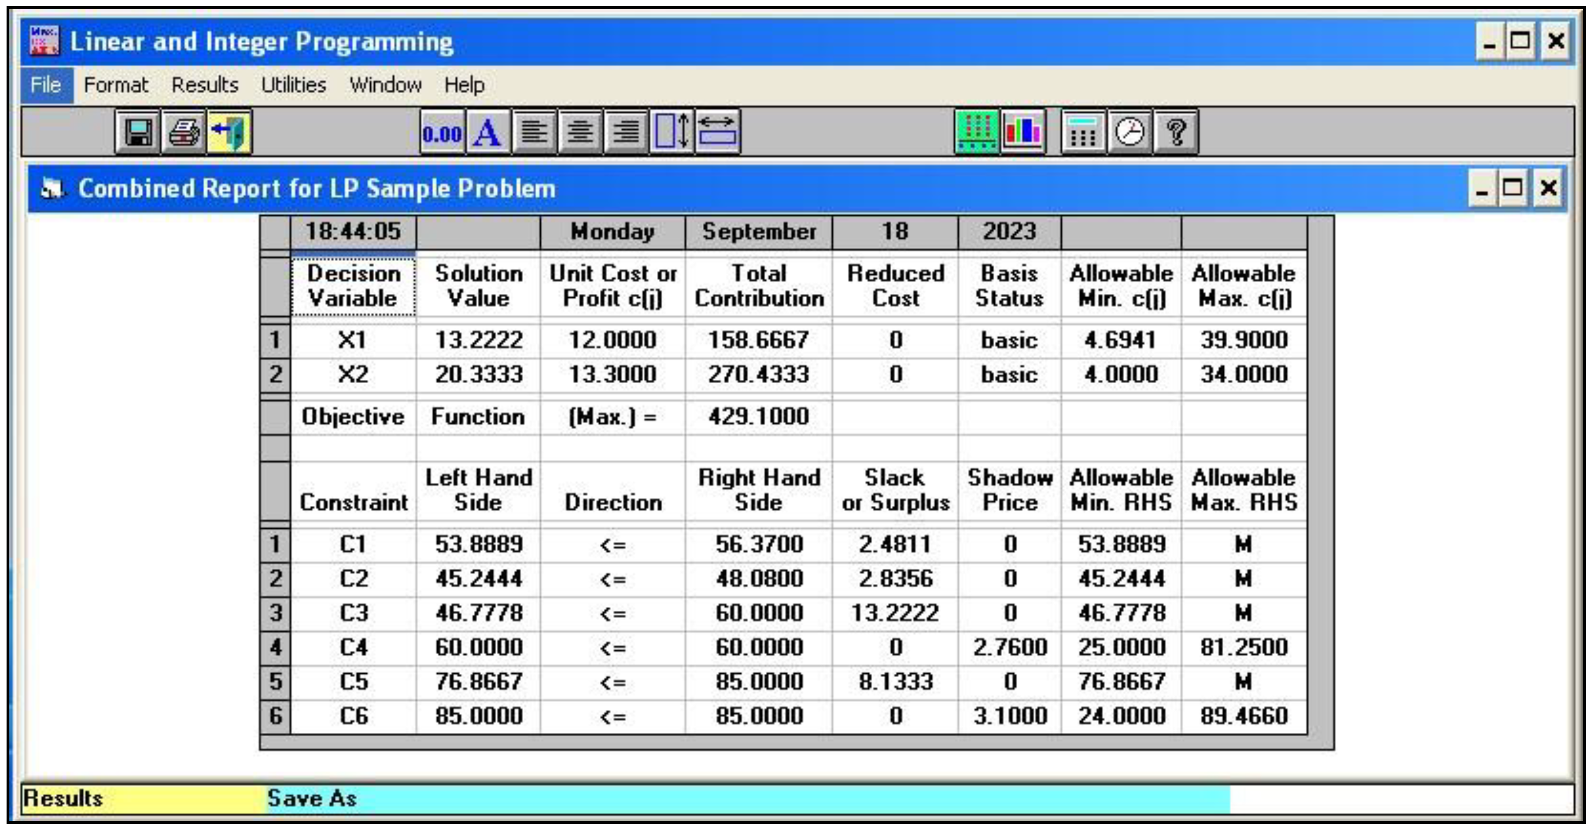The image size is (1593, 832).
Task: Toggle left text alignment
Action: click(x=533, y=133)
